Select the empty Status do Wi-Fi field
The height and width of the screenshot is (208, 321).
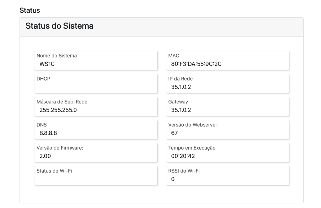[x=96, y=176]
